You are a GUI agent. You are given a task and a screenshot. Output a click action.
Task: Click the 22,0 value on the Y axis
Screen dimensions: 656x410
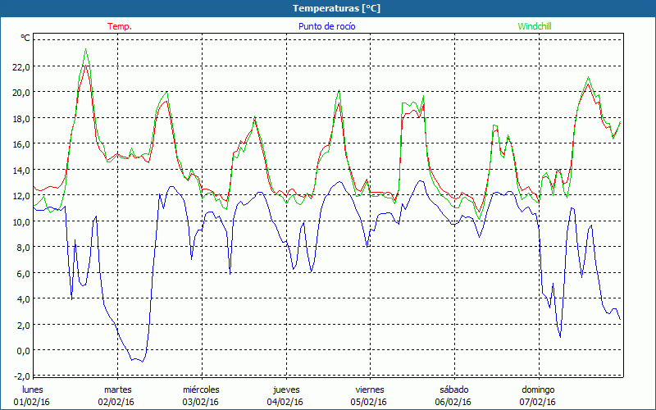[x=20, y=66]
